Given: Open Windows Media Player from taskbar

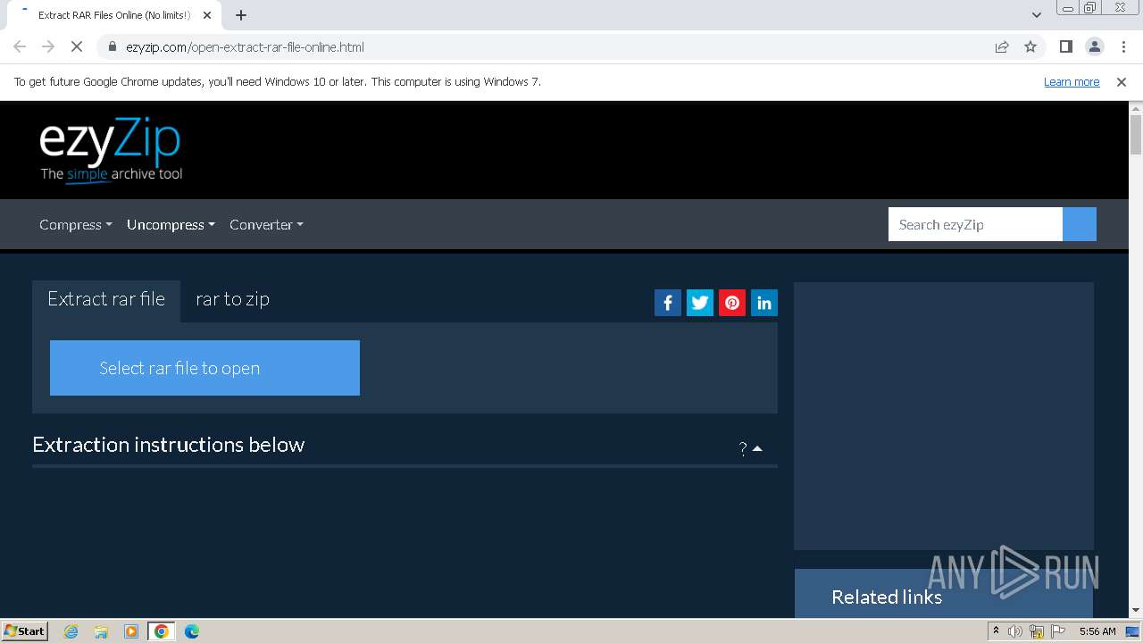Looking at the screenshot, I should 131,631.
